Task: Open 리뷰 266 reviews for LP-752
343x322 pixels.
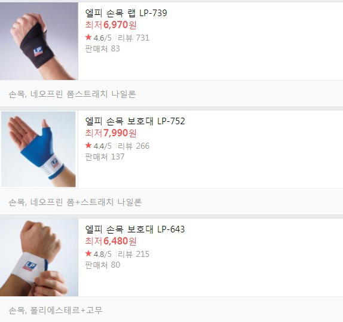Action: [133, 146]
